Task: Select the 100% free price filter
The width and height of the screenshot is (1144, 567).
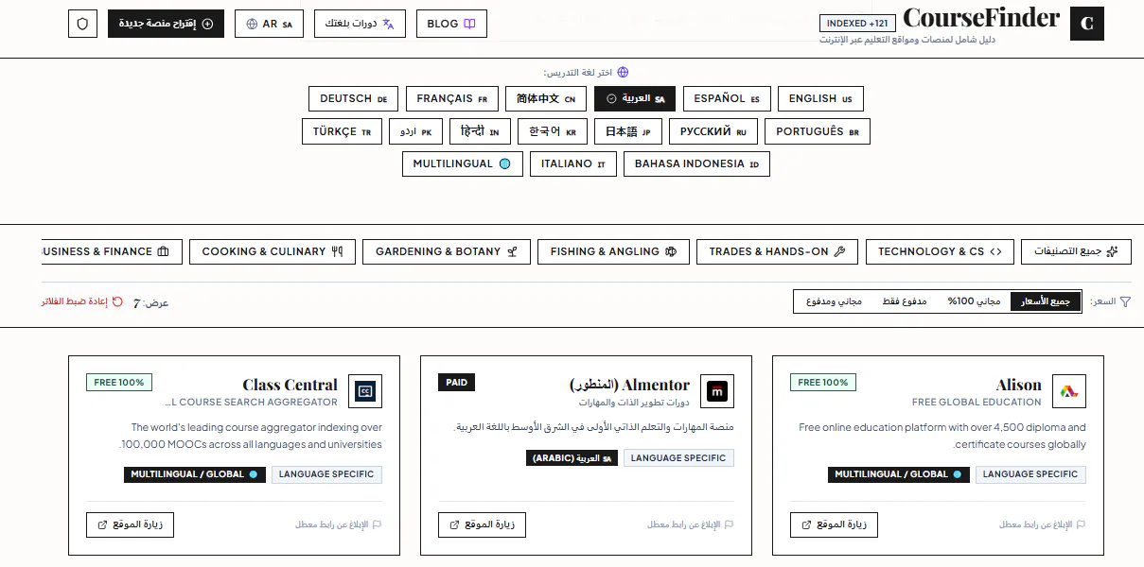Action: [974, 301]
